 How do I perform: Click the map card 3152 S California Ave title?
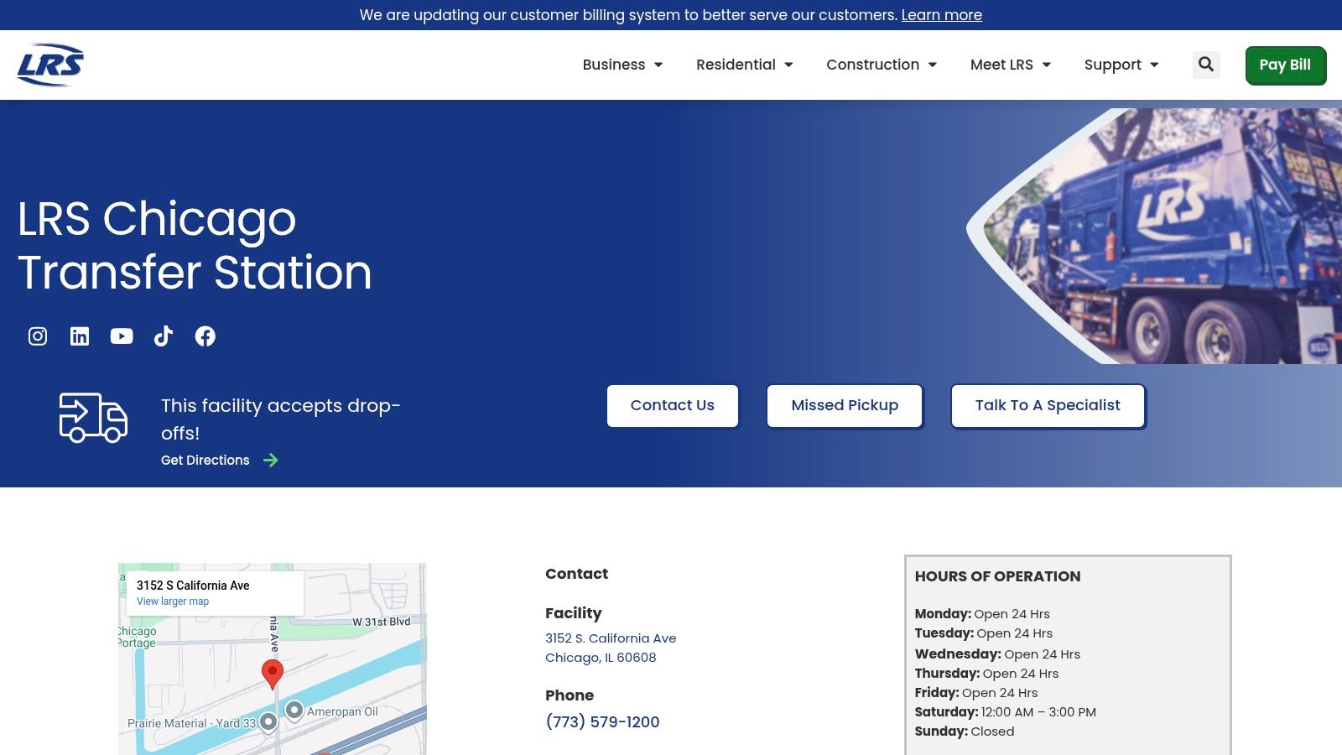pos(193,586)
